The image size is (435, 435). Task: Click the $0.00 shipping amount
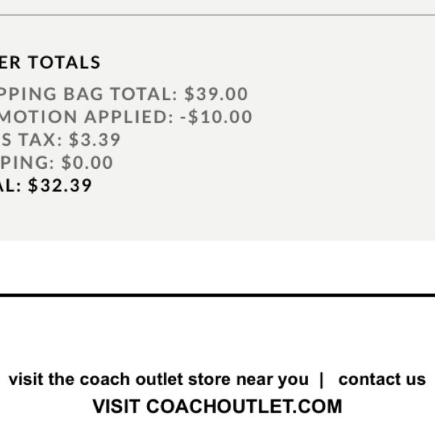[x=87, y=162]
